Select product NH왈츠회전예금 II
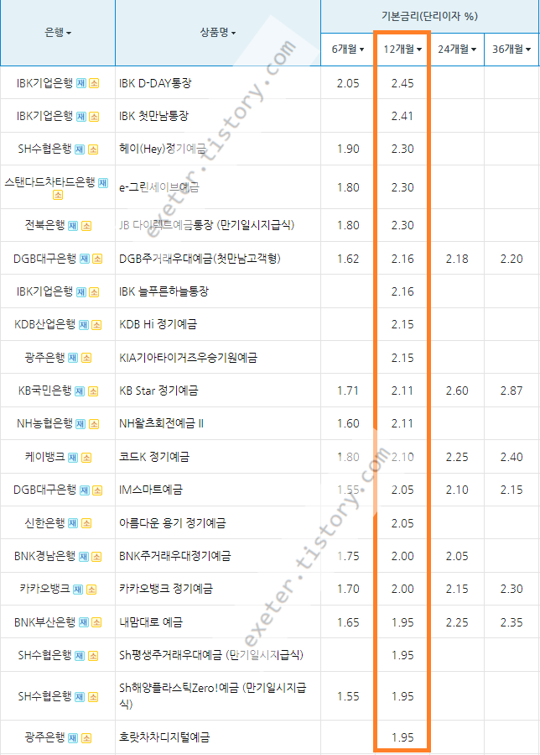 pyautogui.click(x=162, y=423)
